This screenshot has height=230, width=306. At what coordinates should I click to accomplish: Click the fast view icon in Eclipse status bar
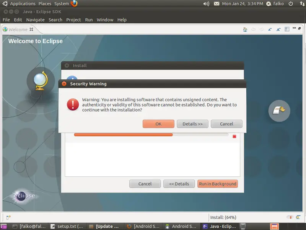tap(8, 217)
